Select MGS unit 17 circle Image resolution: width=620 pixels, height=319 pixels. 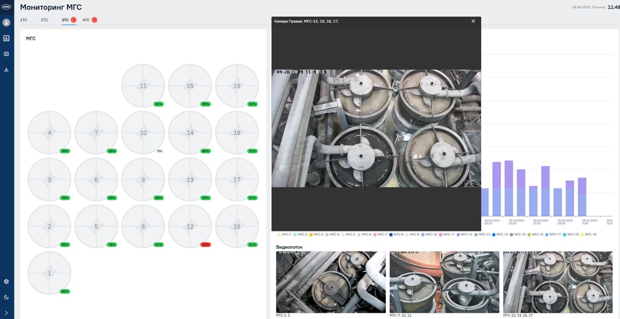coord(237,180)
